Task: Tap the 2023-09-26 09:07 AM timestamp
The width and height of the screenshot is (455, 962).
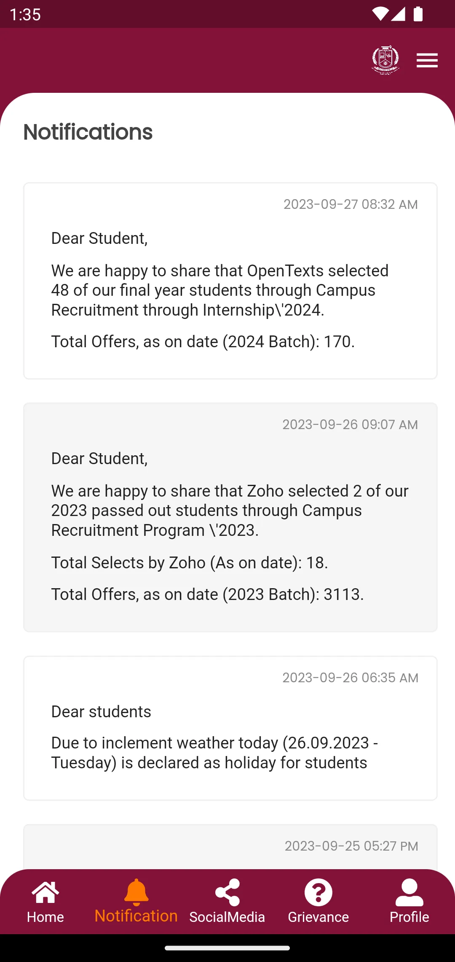Action: tap(350, 424)
